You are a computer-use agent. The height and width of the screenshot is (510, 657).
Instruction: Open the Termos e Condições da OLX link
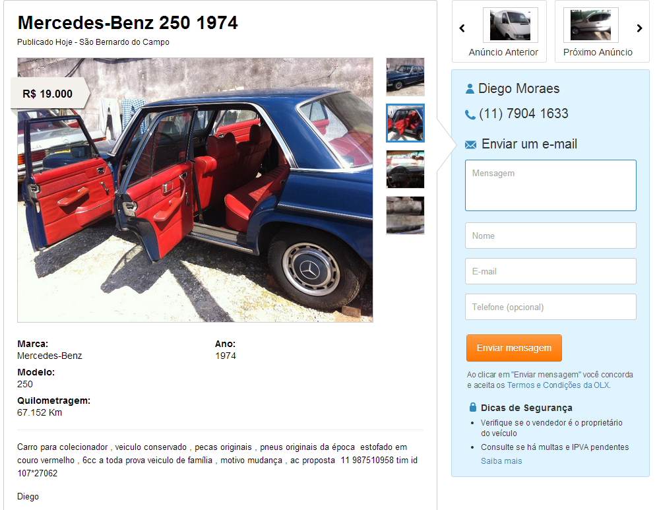point(558,385)
